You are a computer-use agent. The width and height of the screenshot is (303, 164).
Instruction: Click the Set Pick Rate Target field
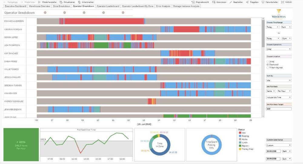(278, 109)
